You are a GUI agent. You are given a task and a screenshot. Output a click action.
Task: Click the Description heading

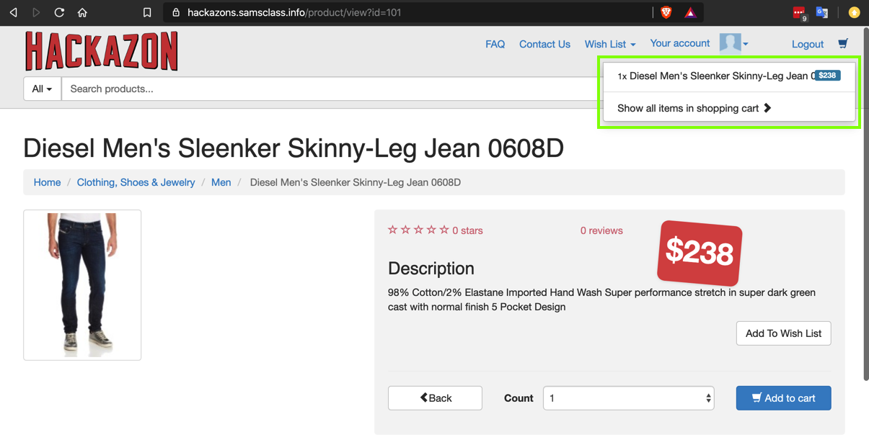click(x=431, y=269)
